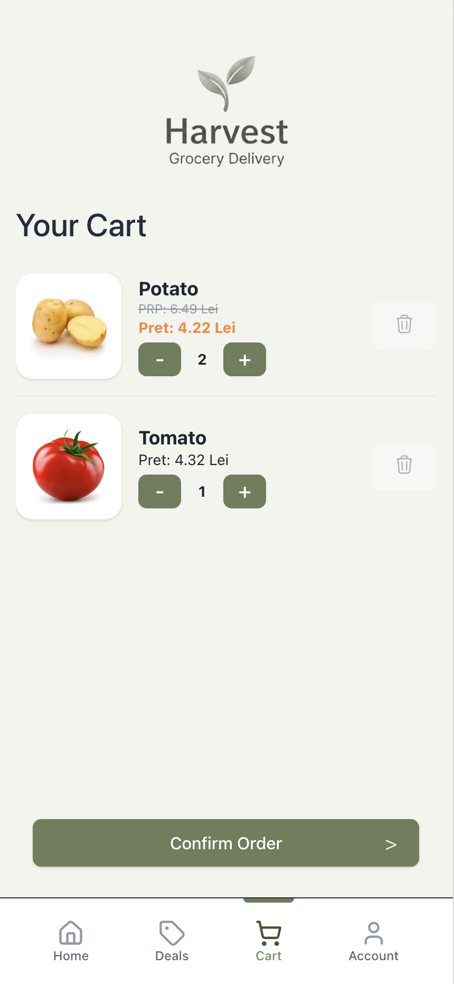
Task: Tap the Tomato product name
Action: tap(173, 438)
